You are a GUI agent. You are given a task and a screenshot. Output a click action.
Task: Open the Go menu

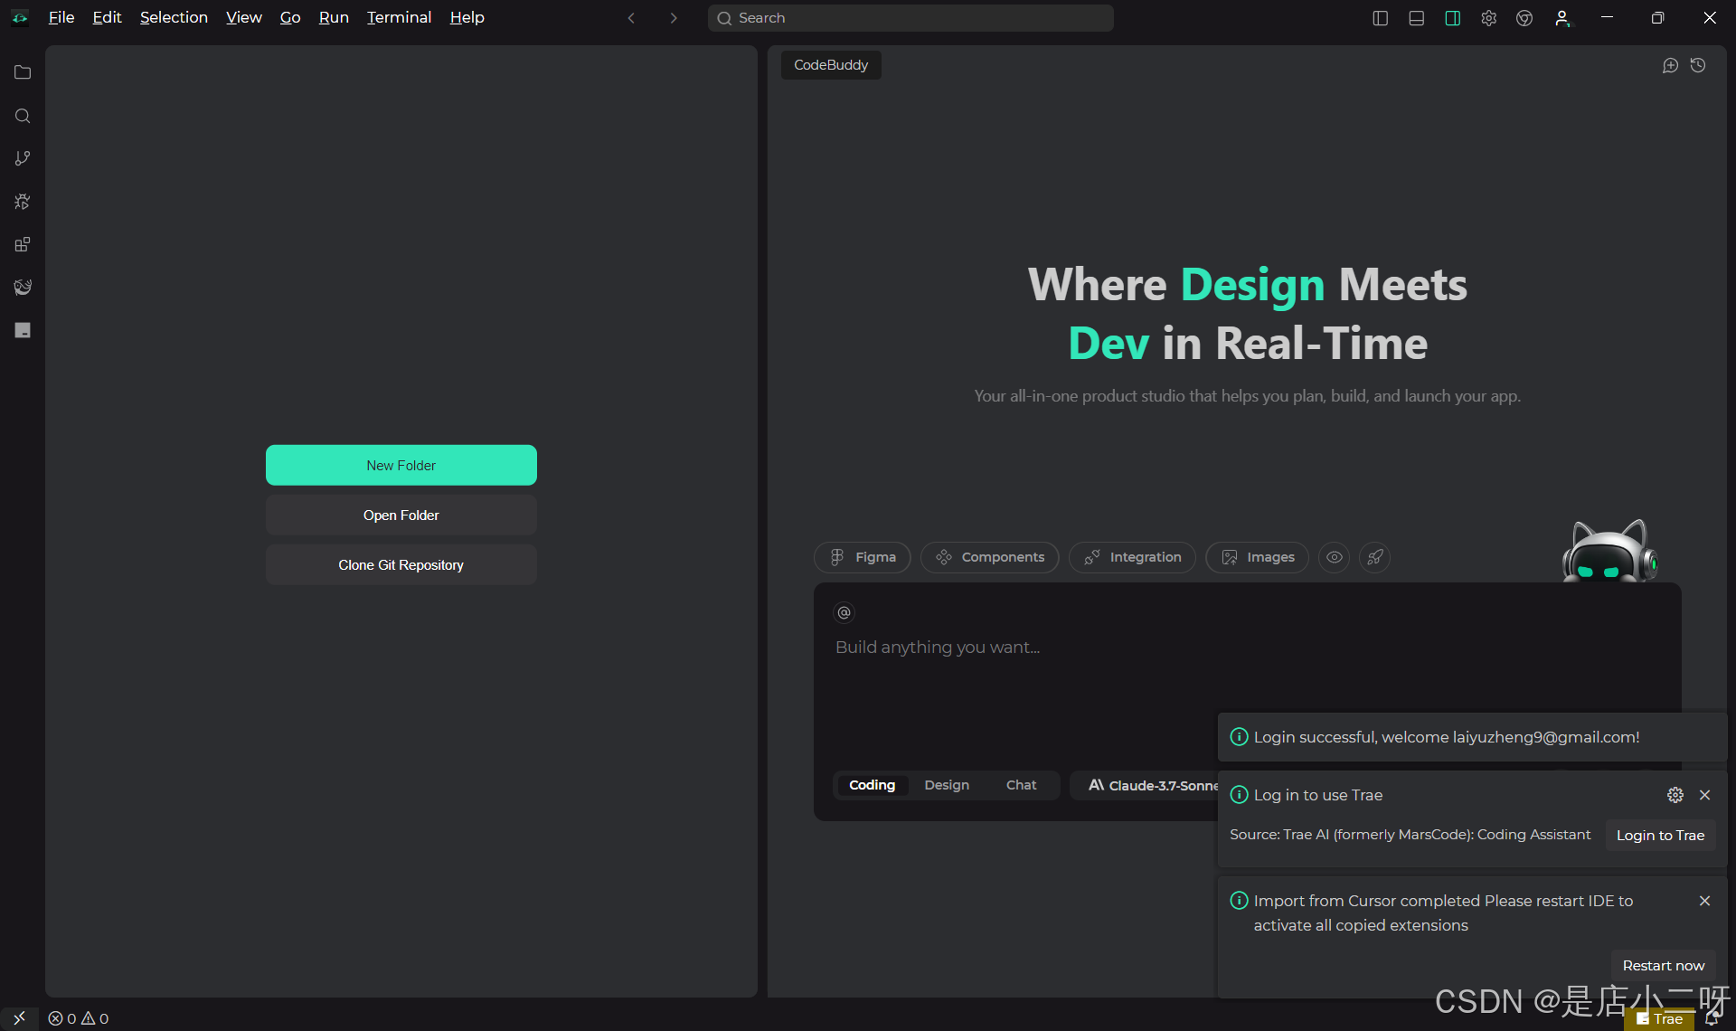click(x=290, y=17)
